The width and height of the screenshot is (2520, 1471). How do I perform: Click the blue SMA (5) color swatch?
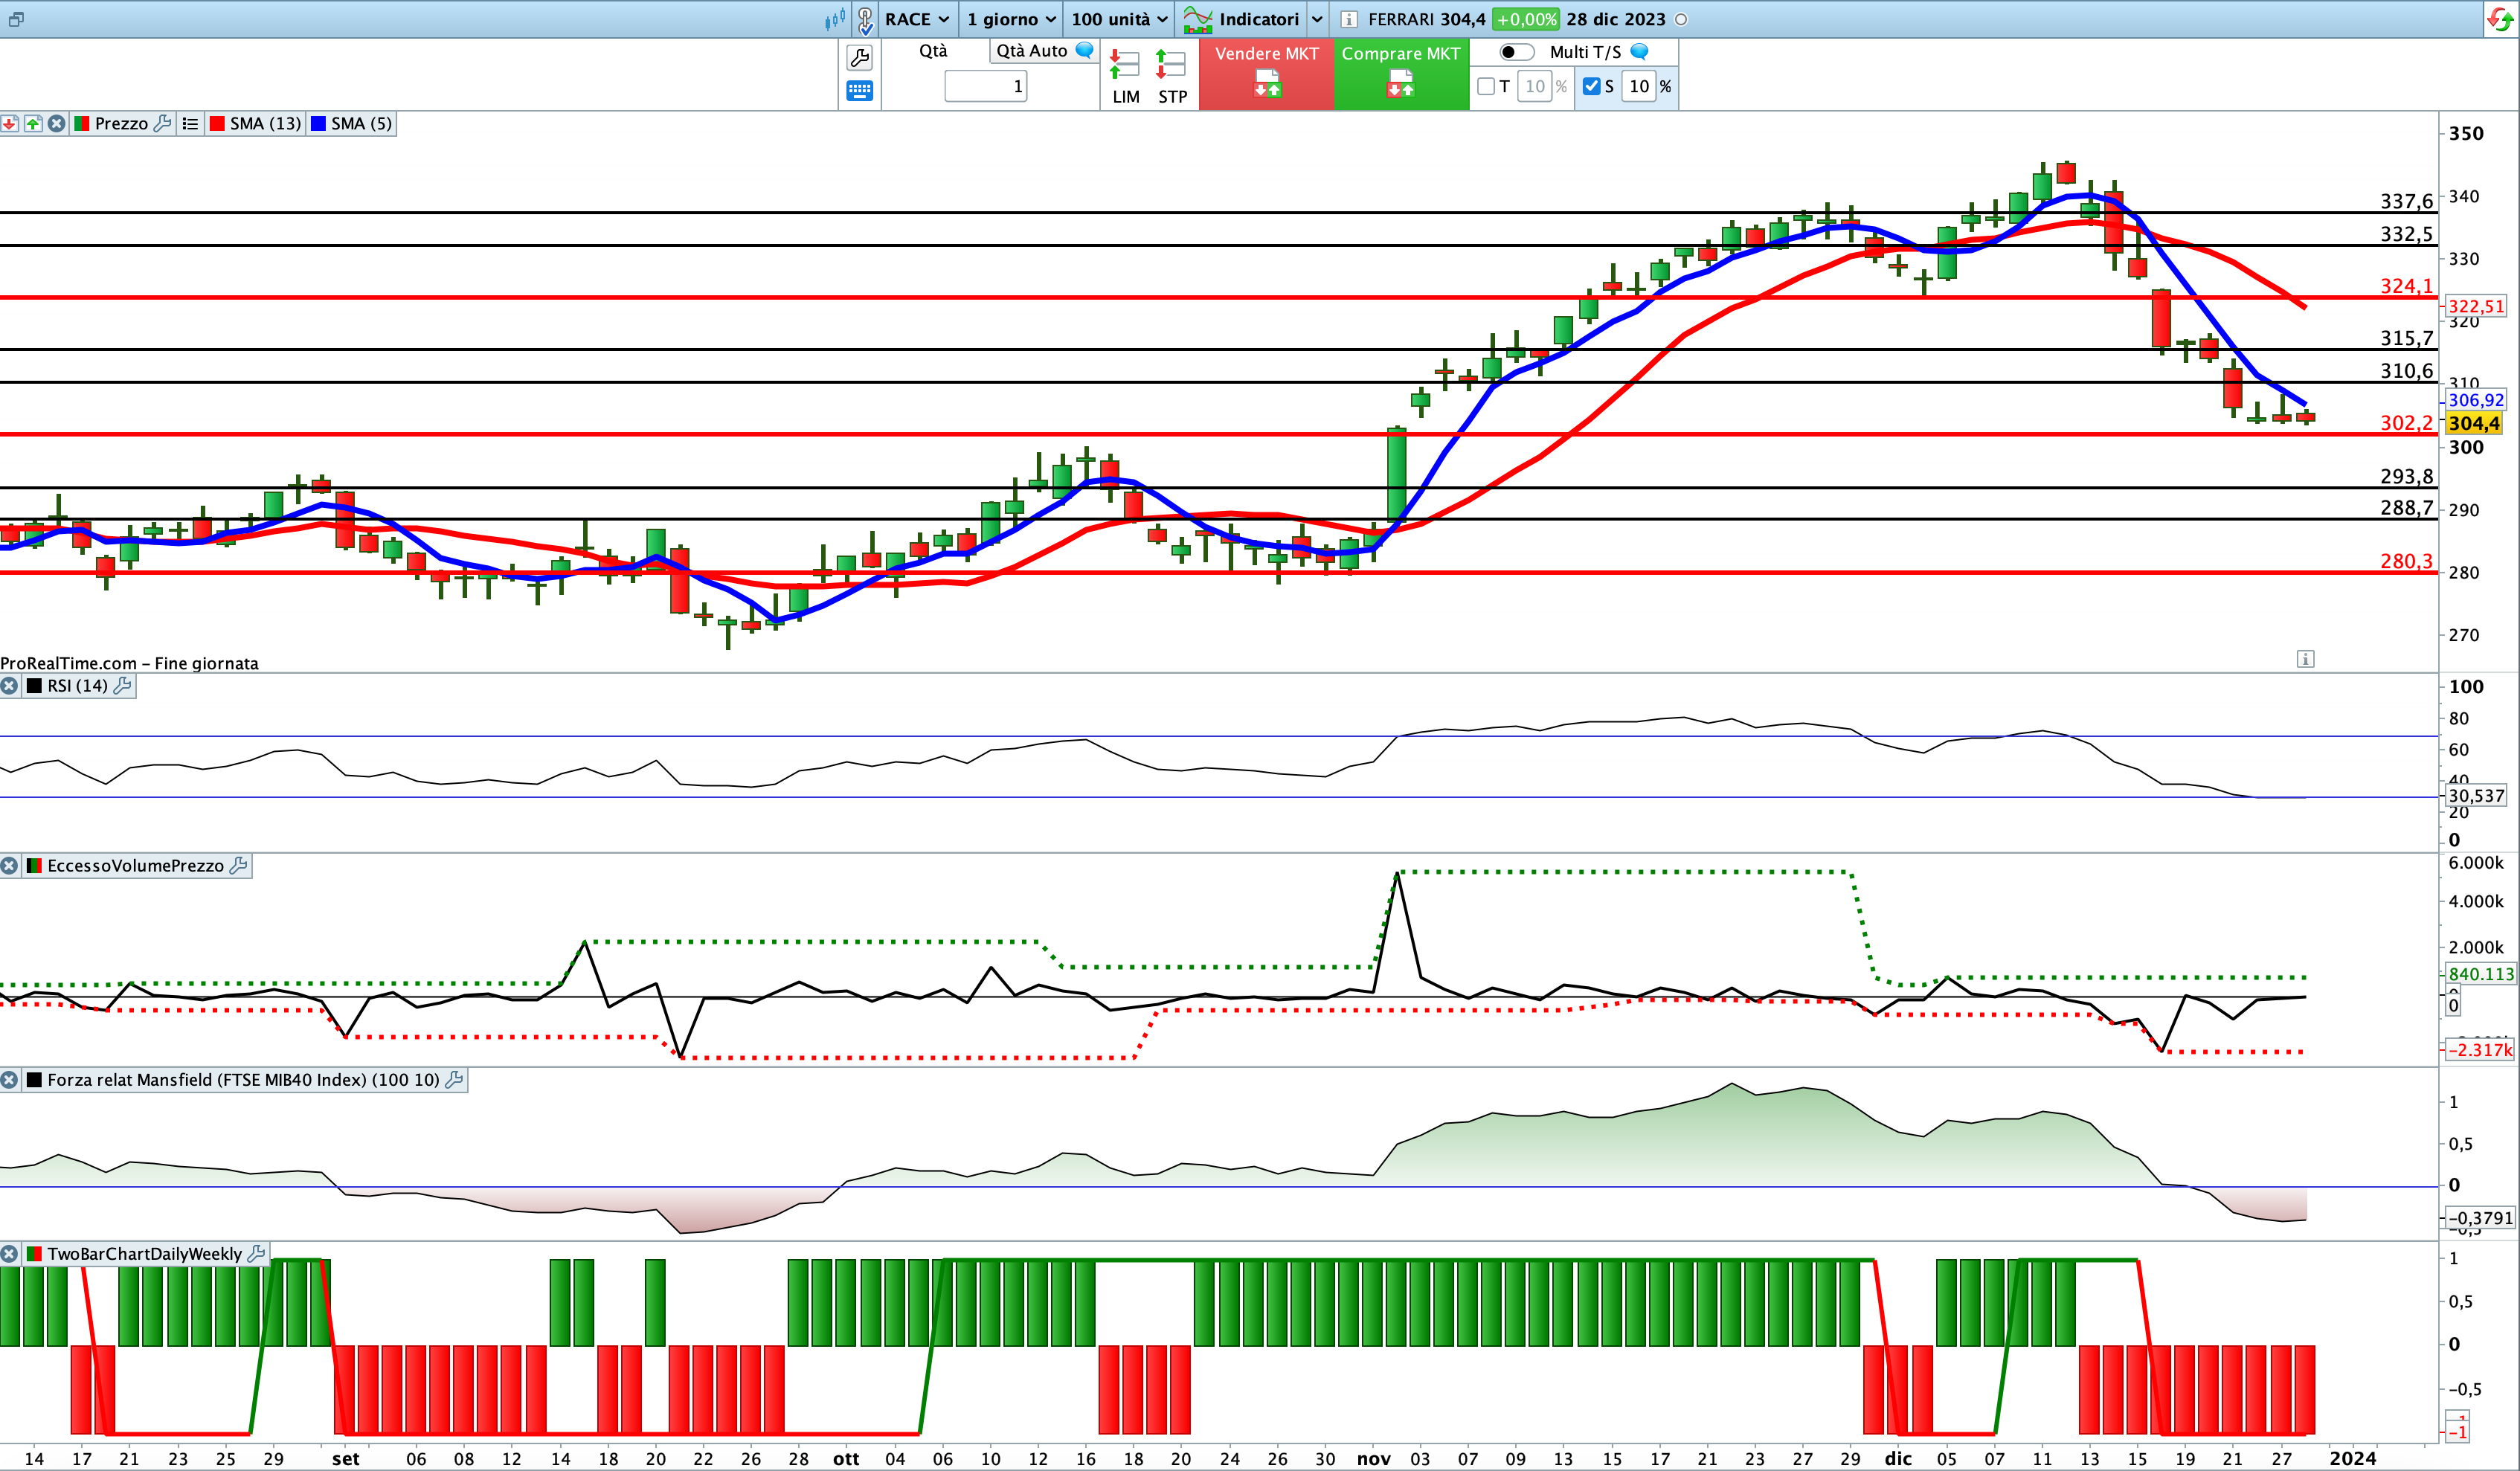(319, 123)
